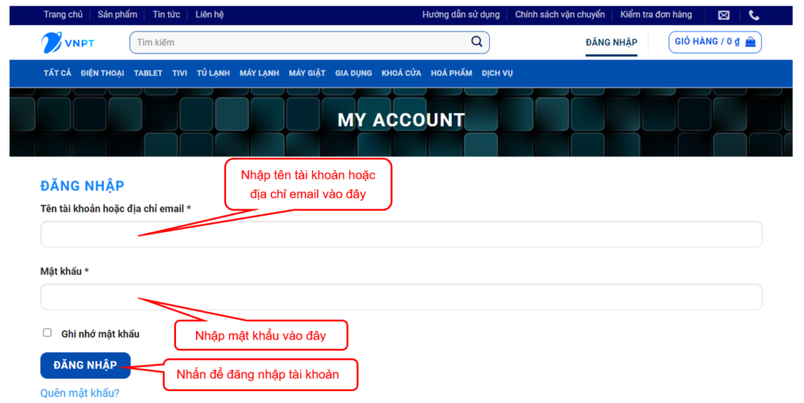Click the phone contact icon
This screenshot has height=403, width=804.
pyautogui.click(x=754, y=15)
